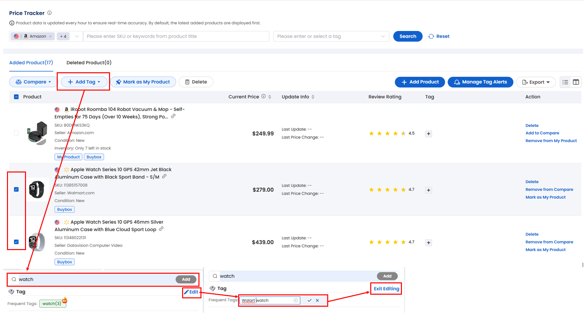Uncheck the Apple Watch 46mm Silver checkbox
This screenshot has height=316, width=584.
16,242
